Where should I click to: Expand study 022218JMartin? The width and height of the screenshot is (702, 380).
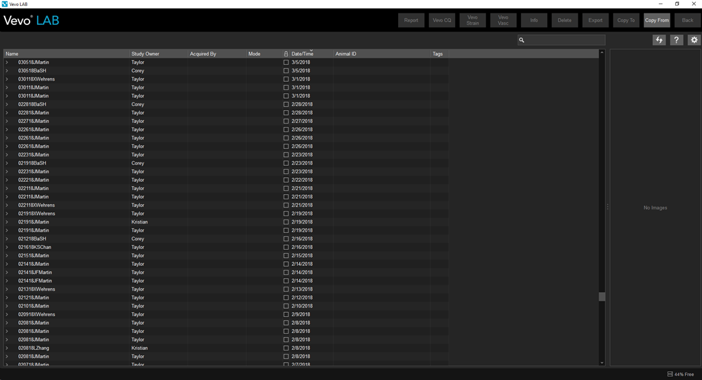[x=7, y=180]
